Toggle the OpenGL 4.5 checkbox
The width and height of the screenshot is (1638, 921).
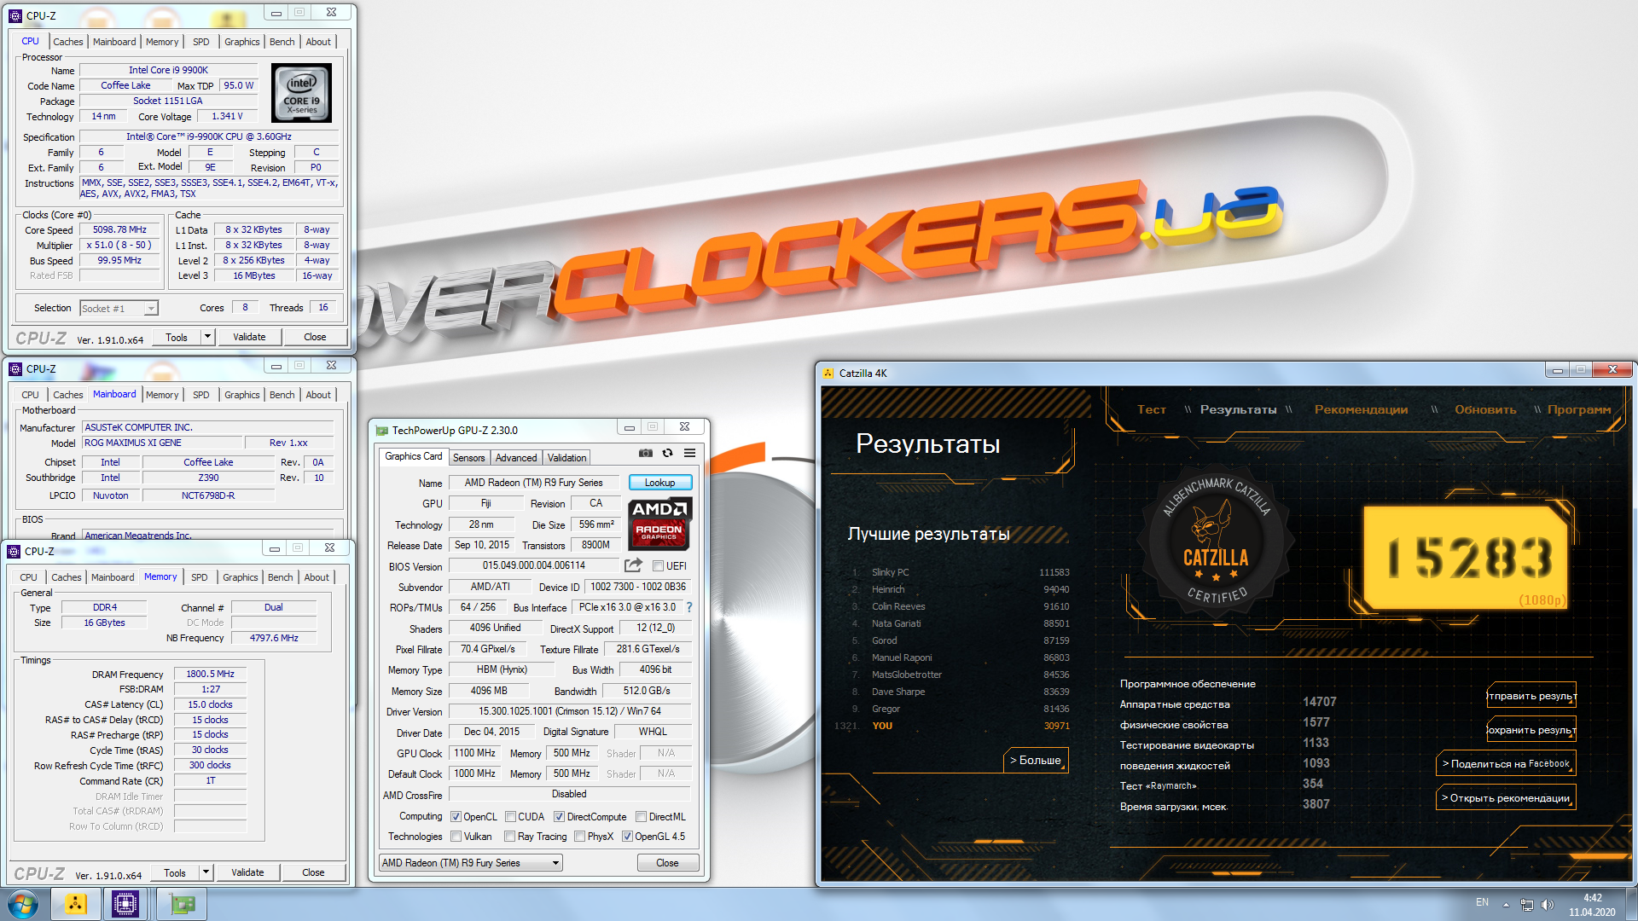627,837
